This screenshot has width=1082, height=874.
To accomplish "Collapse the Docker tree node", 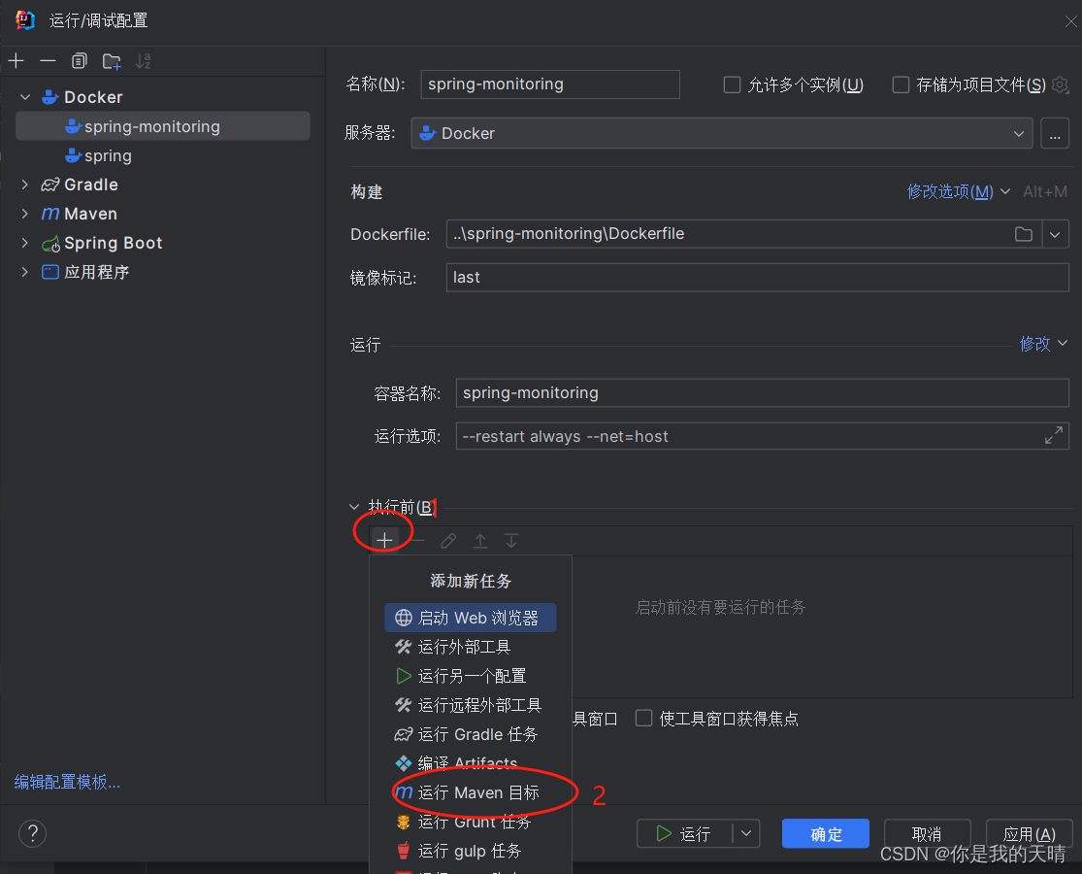I will click(x=25, y=97).
